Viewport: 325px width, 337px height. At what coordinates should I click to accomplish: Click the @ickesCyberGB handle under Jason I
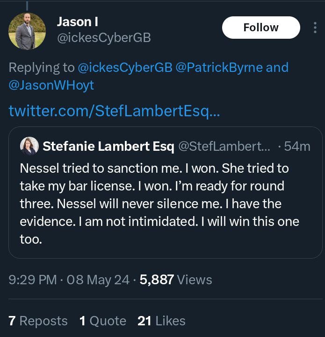point(103,38)
